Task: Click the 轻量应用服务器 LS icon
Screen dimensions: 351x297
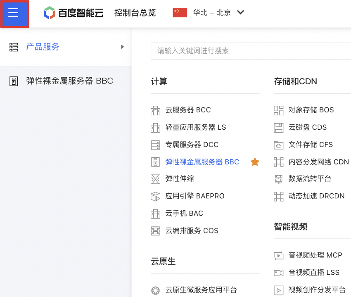Action: (155, 128)
